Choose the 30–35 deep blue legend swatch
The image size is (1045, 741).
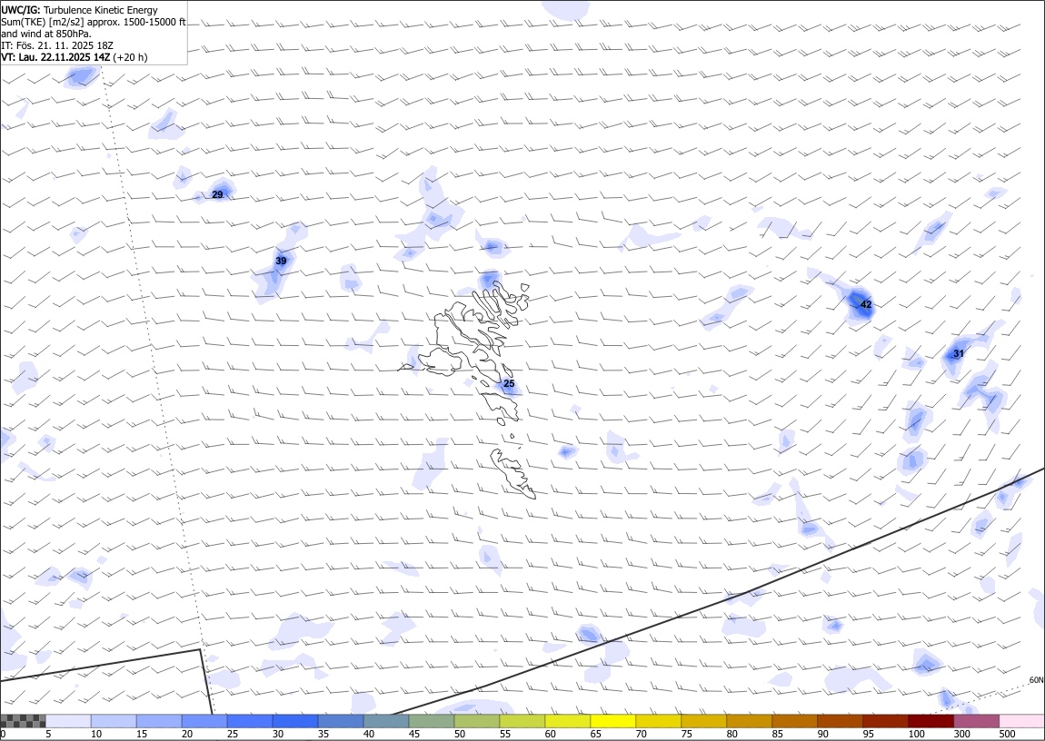pos(295,721)
